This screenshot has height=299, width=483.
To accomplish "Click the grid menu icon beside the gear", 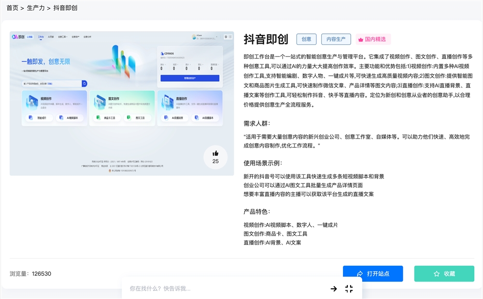I will (x=230, y=36).
